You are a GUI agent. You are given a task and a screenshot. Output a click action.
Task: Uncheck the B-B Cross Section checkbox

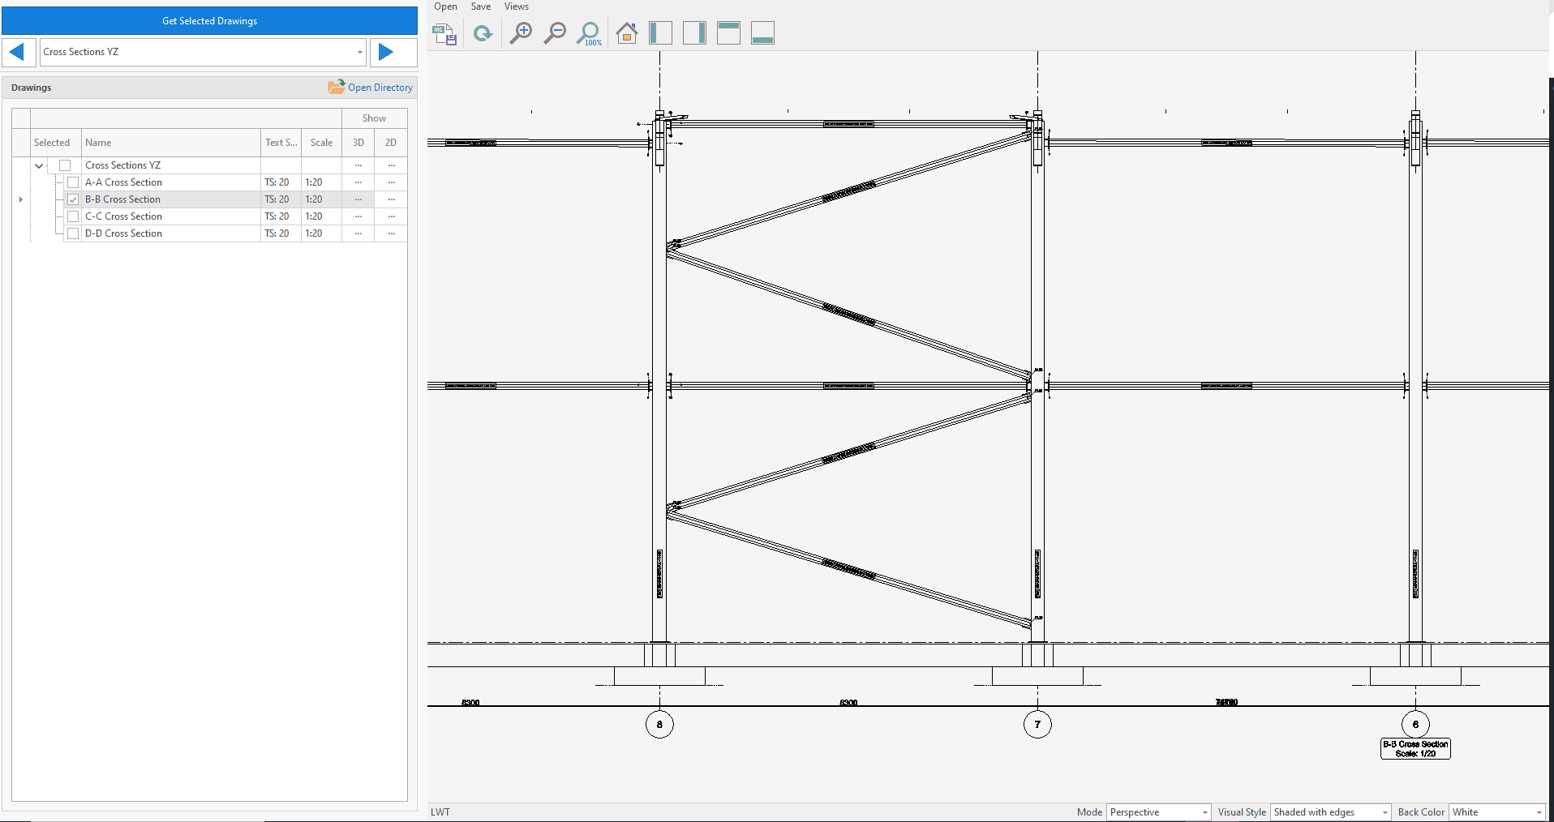coord(73,199)
